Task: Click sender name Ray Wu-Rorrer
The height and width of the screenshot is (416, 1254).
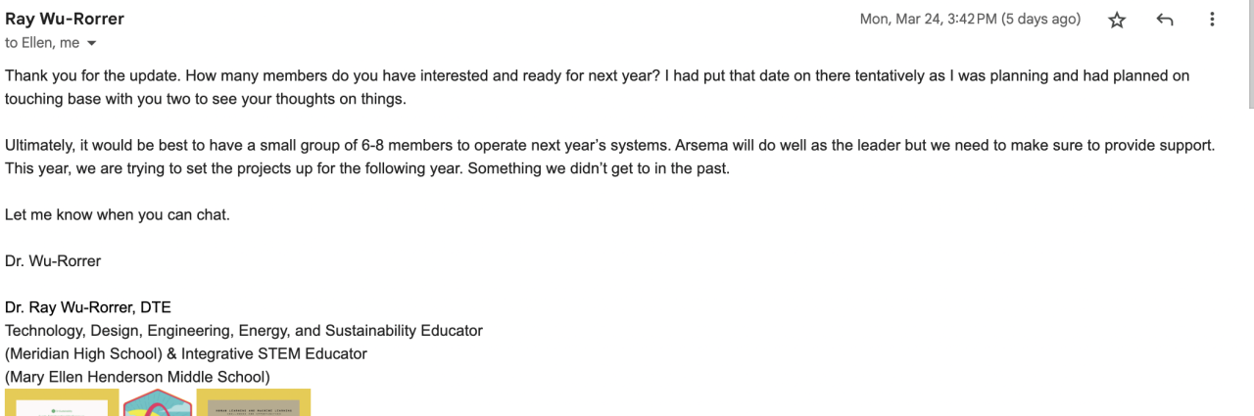Action: pyautogui.click(x=65, y=19)
